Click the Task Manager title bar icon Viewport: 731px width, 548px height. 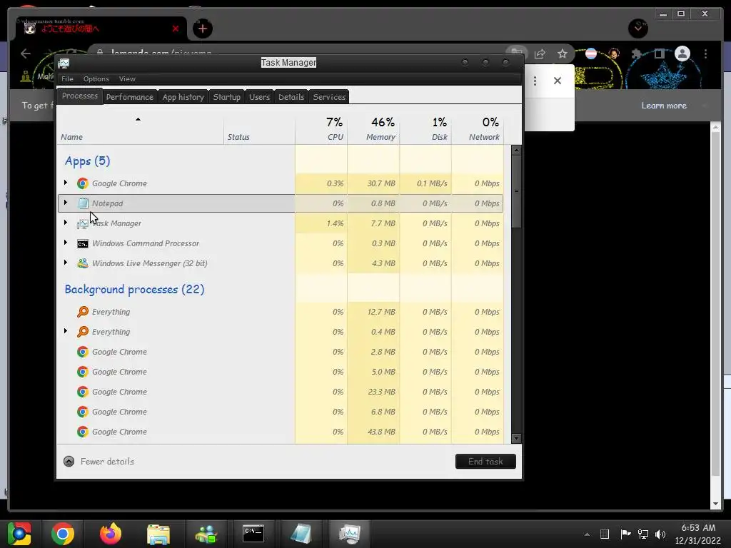64,63
